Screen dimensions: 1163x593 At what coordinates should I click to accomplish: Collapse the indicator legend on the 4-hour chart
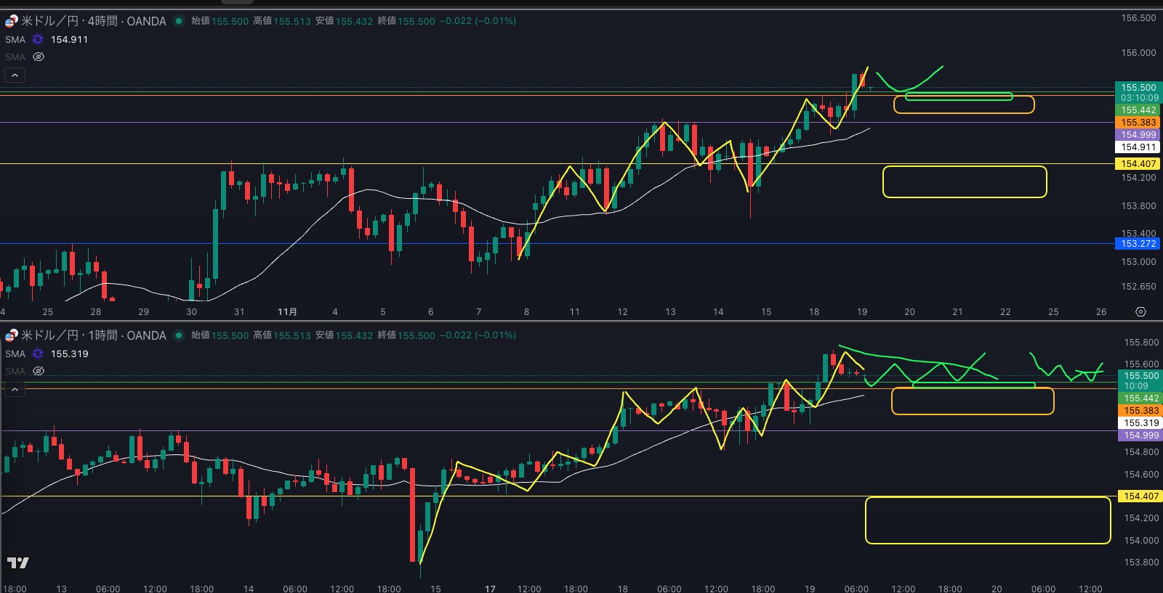pyautogui.click(x=15, y=75)
